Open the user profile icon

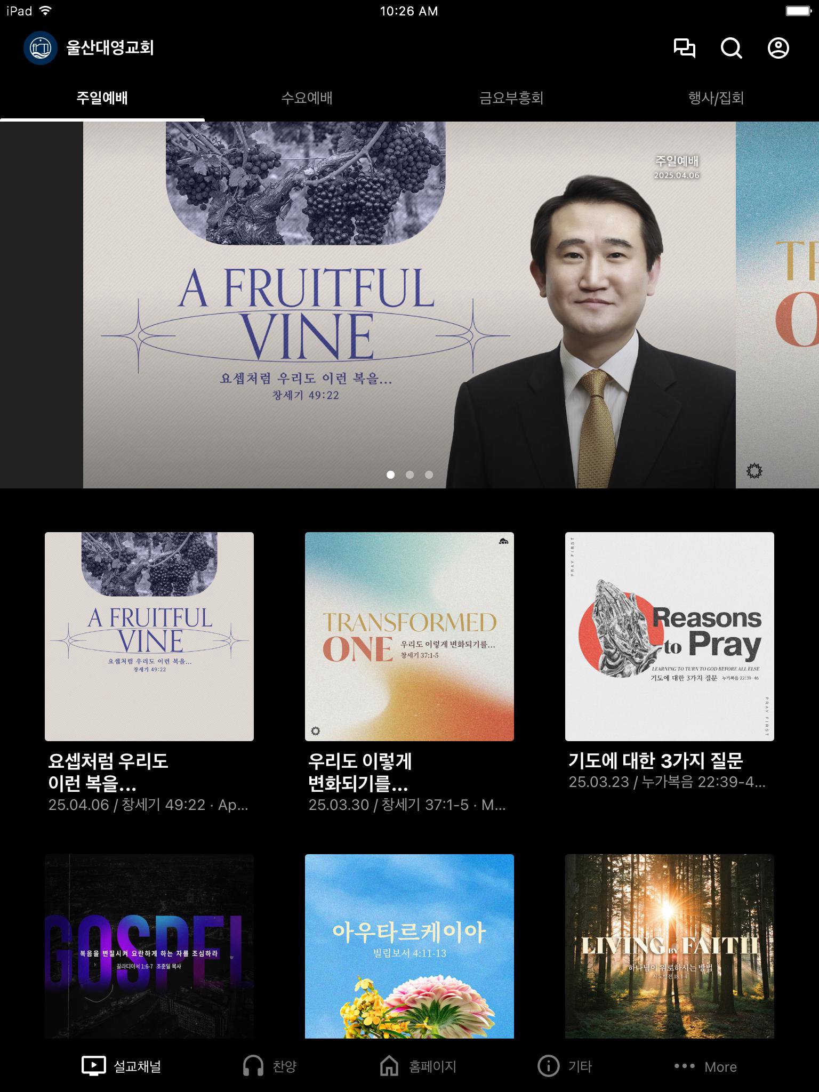pyautogui.click(x=778, y=48)
